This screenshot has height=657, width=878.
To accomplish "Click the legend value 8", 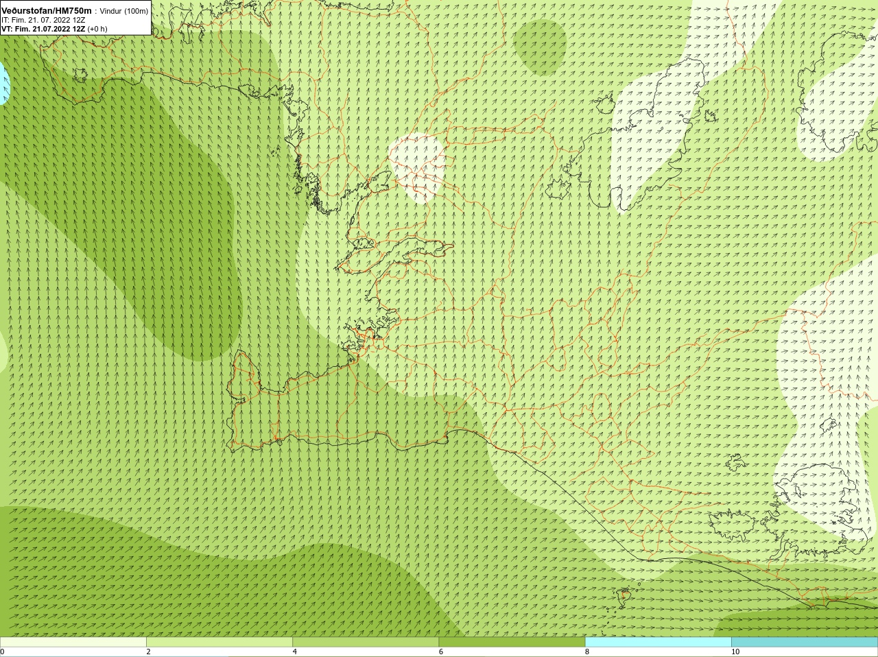I will 587,652.
